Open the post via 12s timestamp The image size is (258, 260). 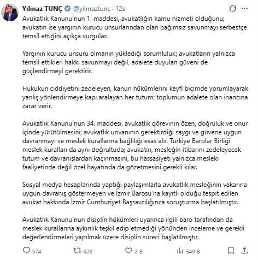[120, 9]
